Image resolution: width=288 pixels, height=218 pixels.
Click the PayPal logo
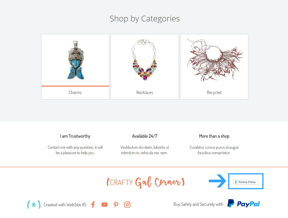244,204
